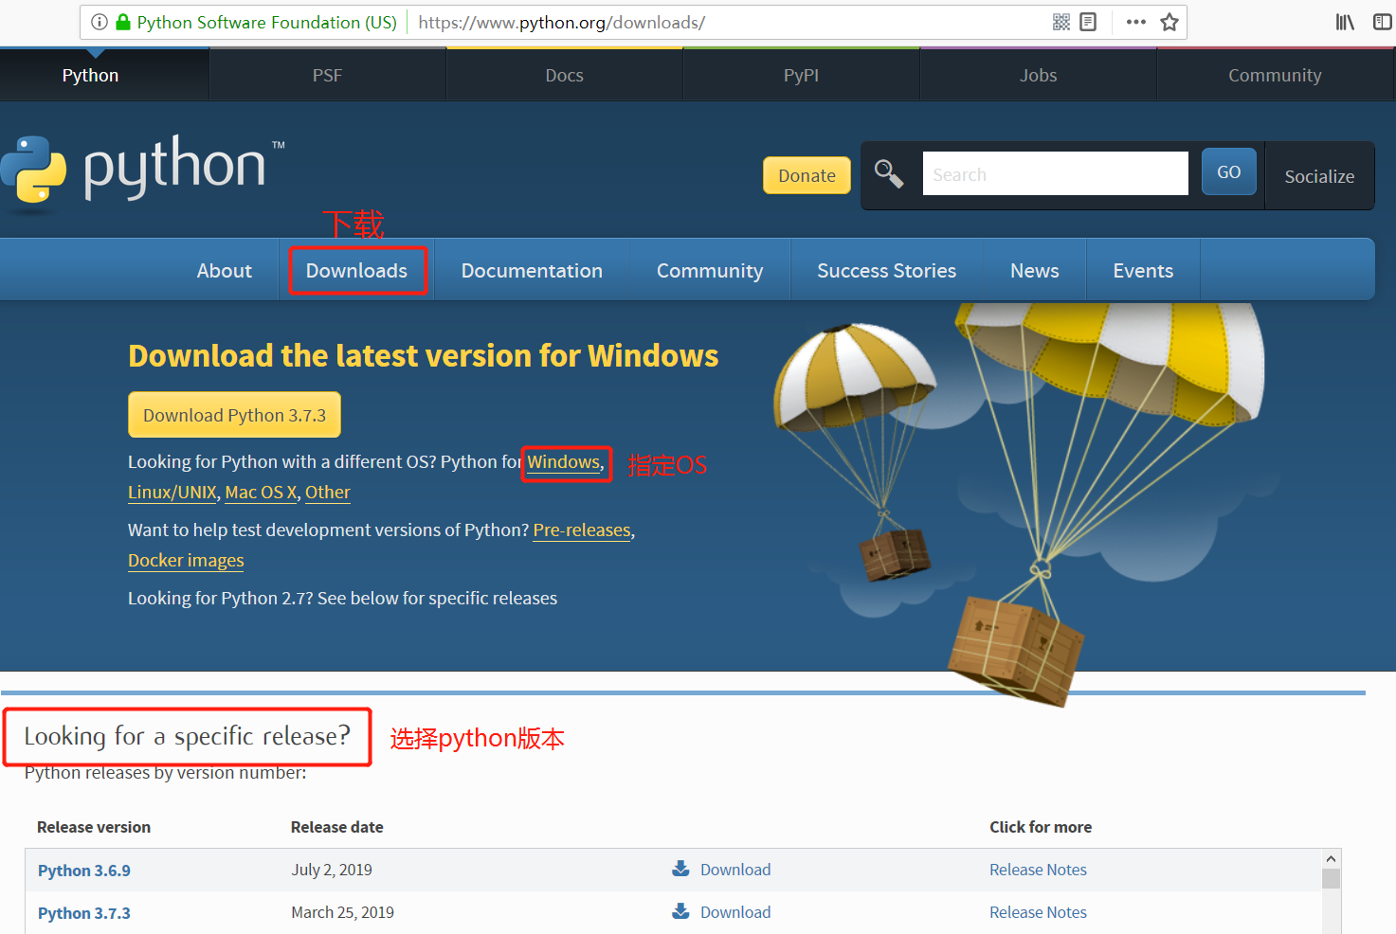Open the library icon in browser toolbar
The image size is (1396, 934).
click(1345, 22)
